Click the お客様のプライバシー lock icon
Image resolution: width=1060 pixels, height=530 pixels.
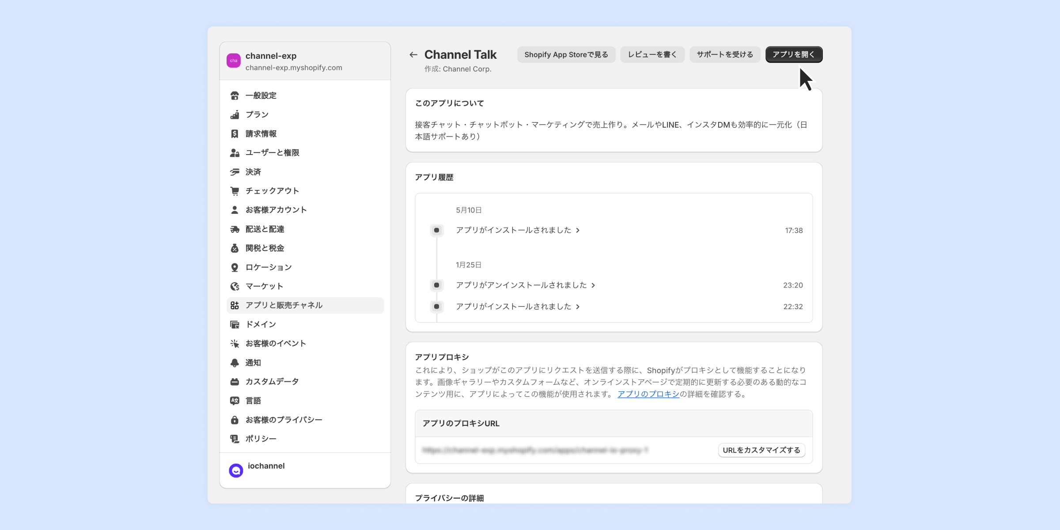pos(235,420)
